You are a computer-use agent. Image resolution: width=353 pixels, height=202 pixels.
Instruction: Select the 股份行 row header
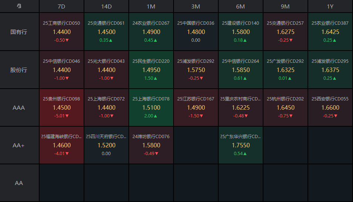19,70
